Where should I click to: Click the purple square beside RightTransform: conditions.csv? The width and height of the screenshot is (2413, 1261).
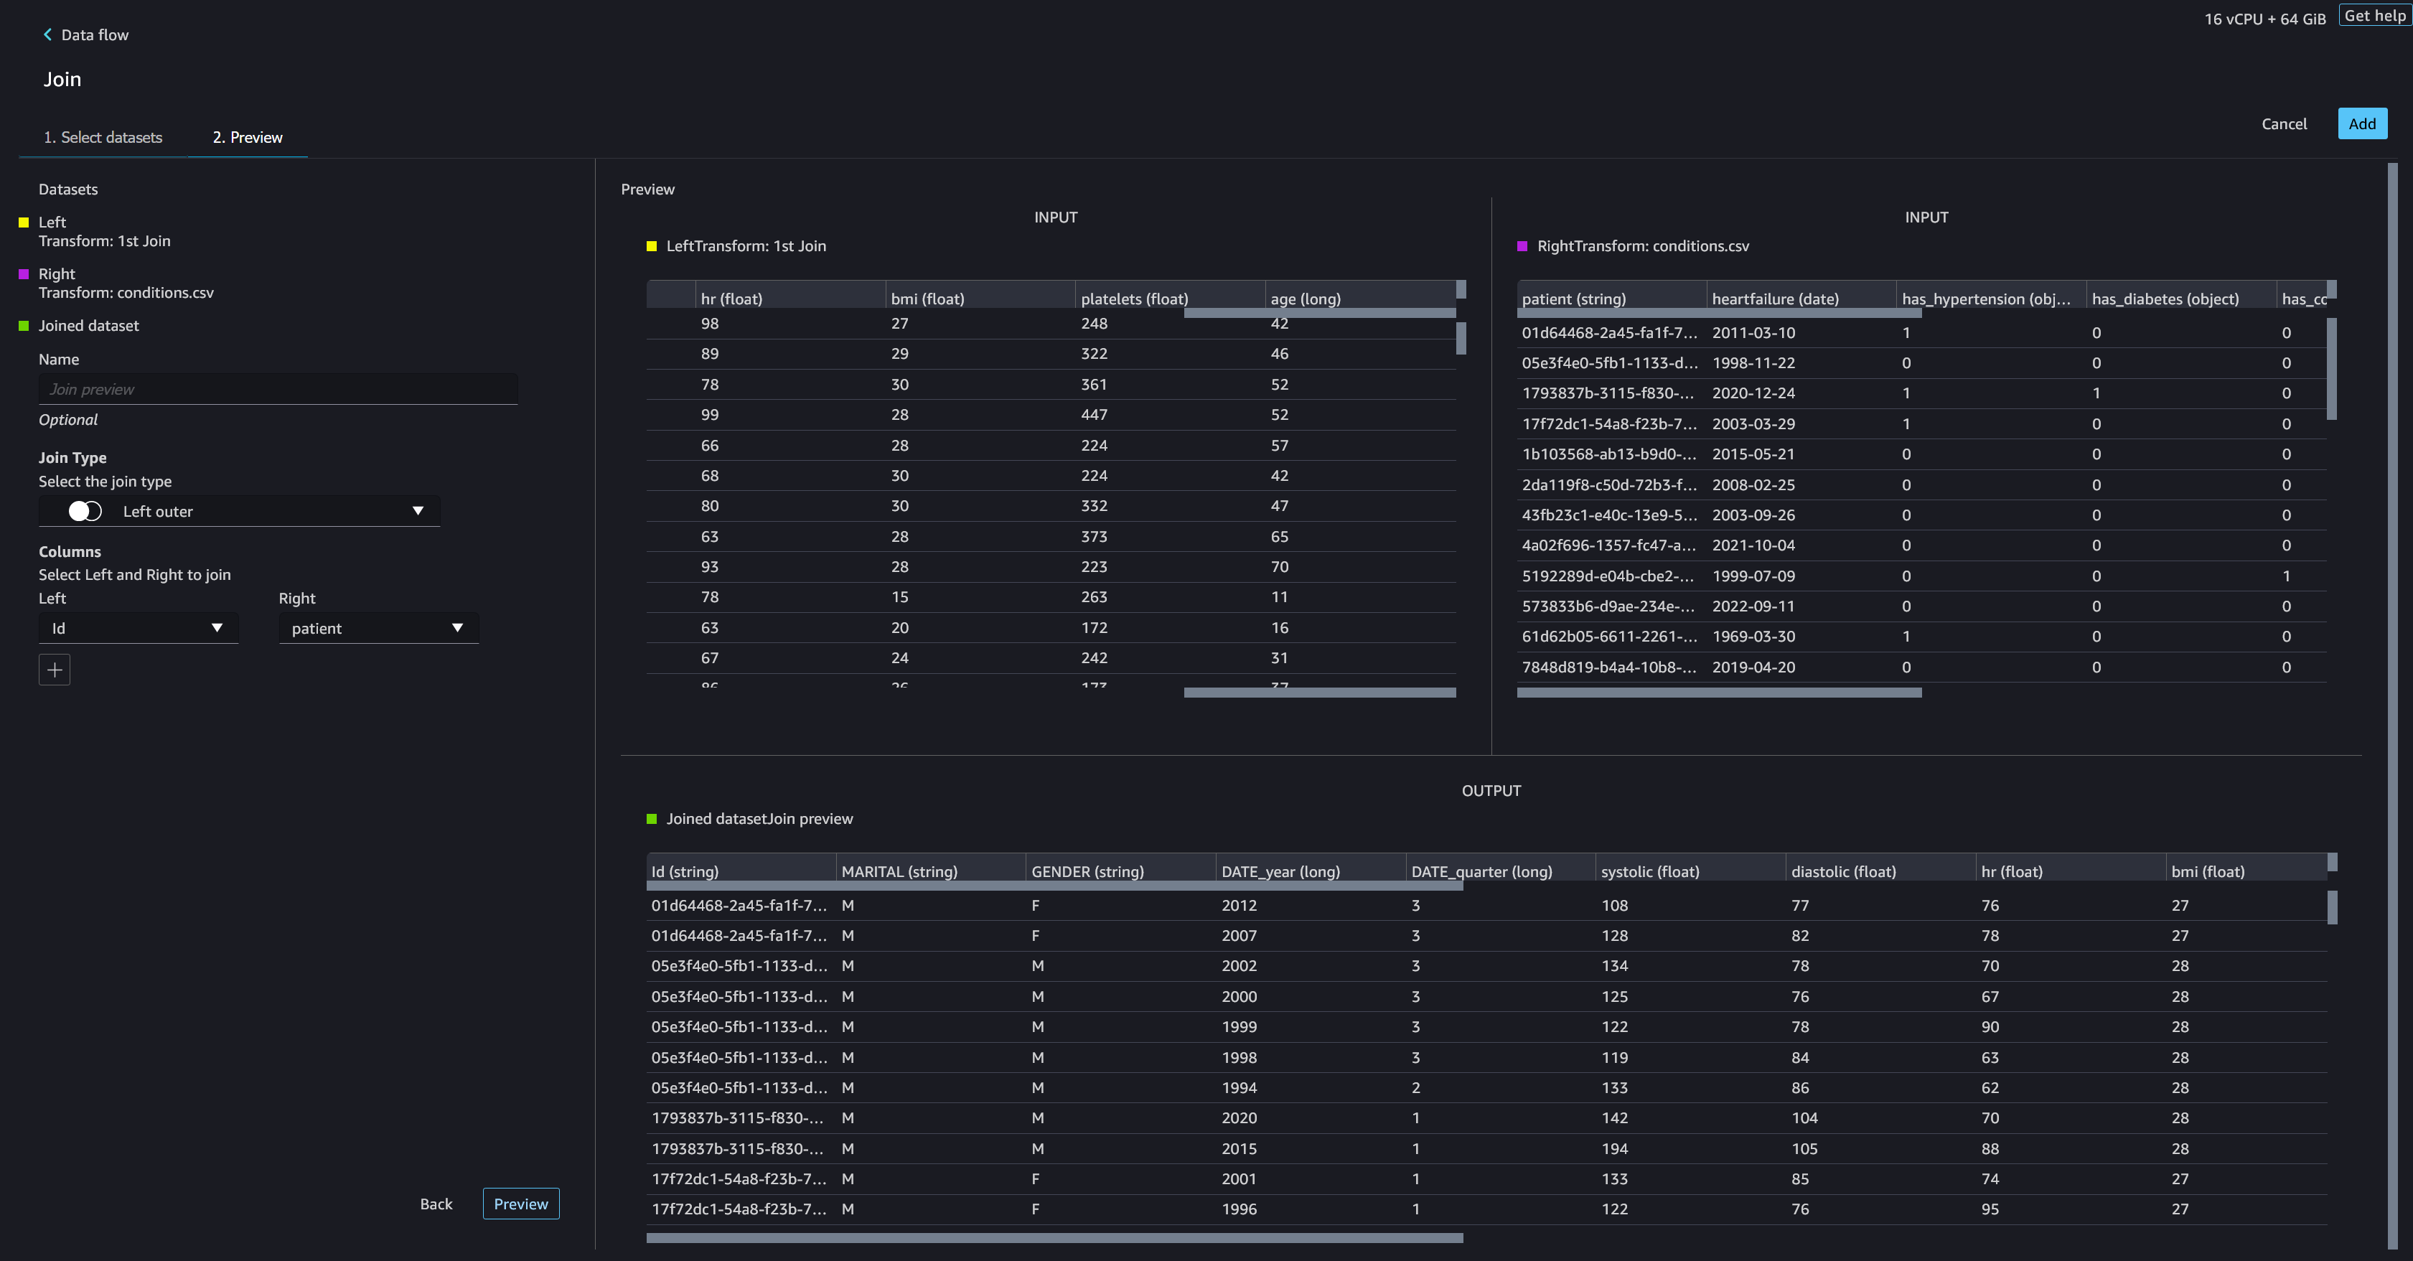[x=1522, y=246]
